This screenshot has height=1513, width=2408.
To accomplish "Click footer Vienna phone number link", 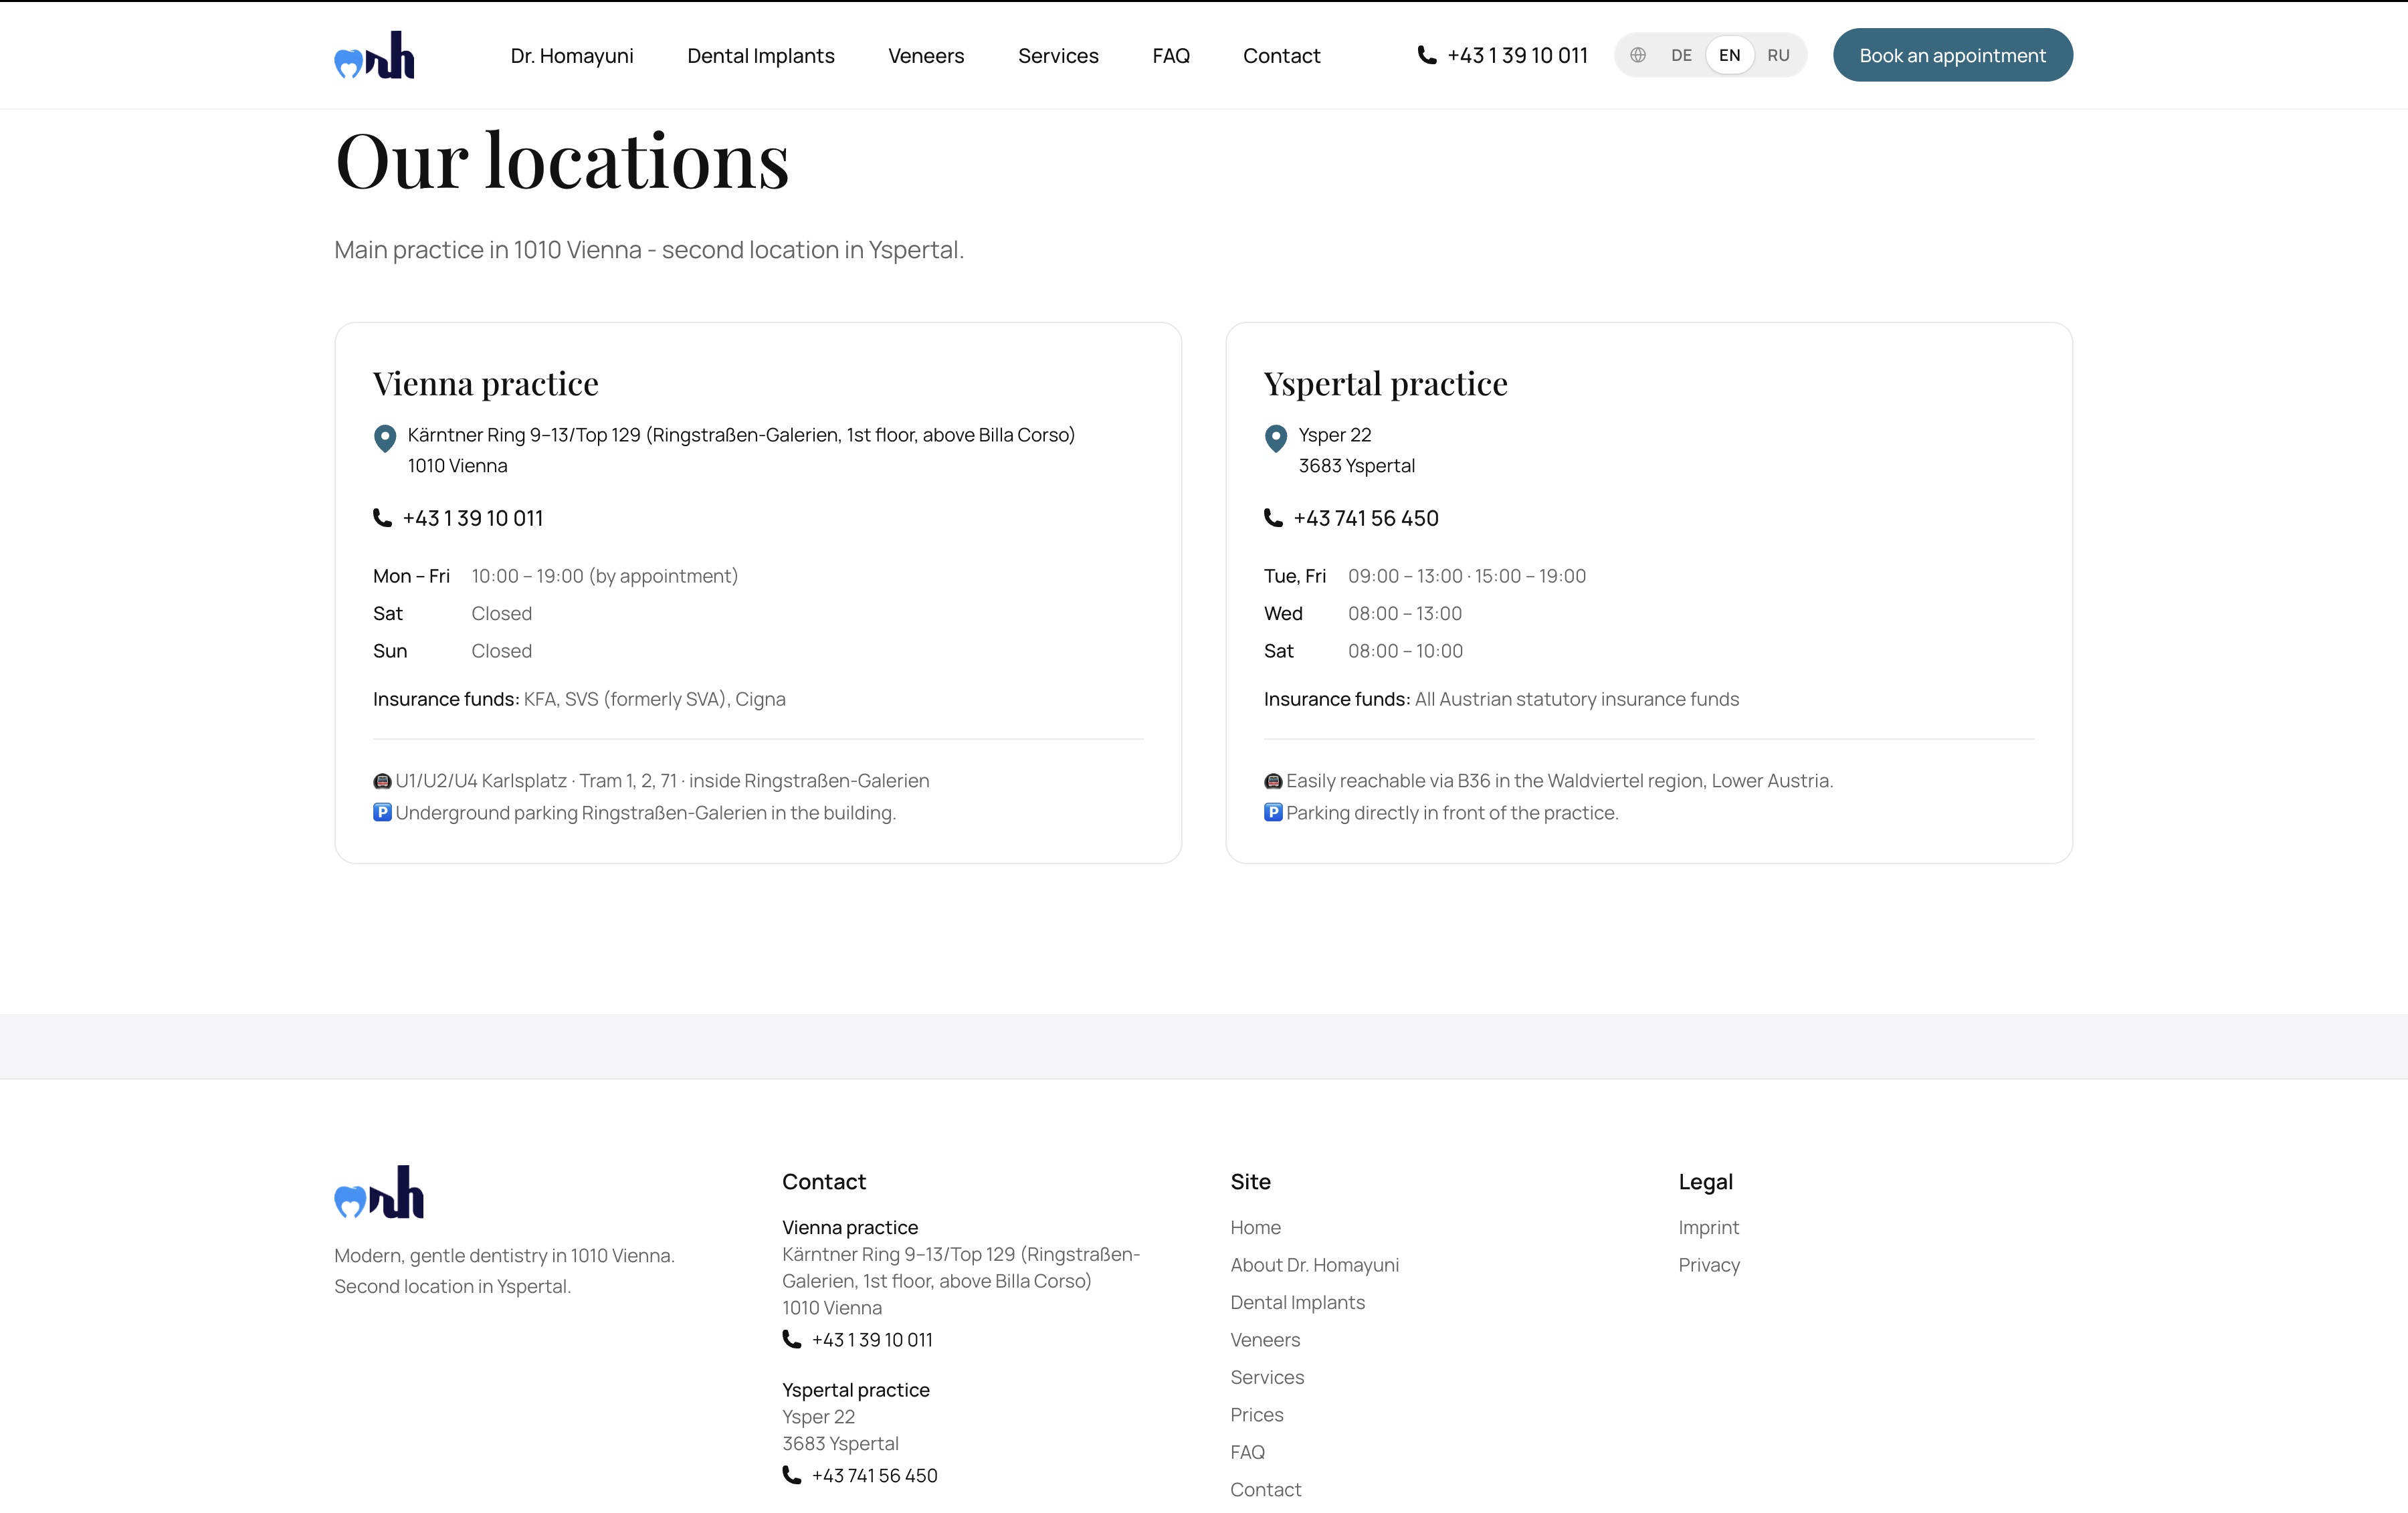I will (872, 1339).
